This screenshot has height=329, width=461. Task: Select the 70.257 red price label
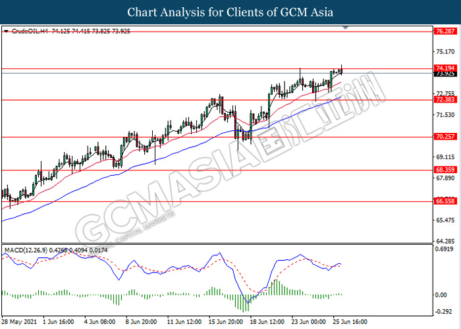tap(445, 137)
